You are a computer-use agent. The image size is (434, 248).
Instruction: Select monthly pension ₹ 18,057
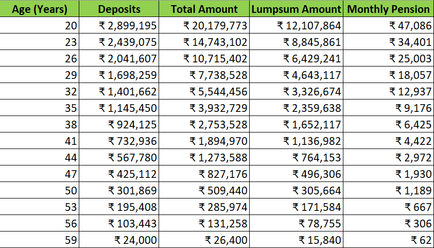coord(410,75)
